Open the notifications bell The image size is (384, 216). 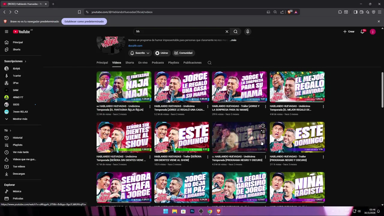(362, 31)
